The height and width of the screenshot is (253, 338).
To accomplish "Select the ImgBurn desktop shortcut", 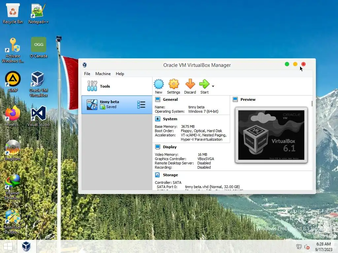I will pos(13,150).
